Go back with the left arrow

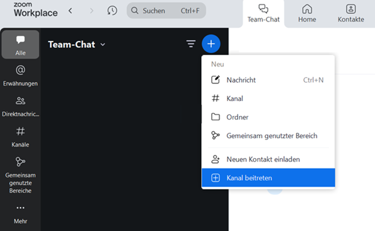pos(70,10)
